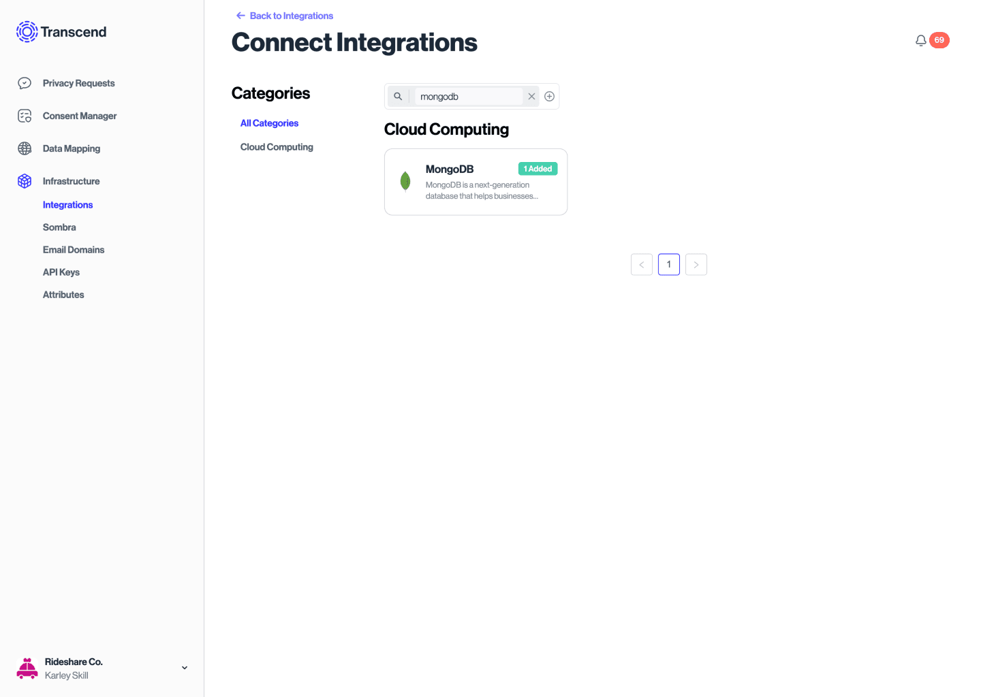Click the Data Mapping globe icon
The height and width of the screenshot is (697, 981).
(25, 148)
